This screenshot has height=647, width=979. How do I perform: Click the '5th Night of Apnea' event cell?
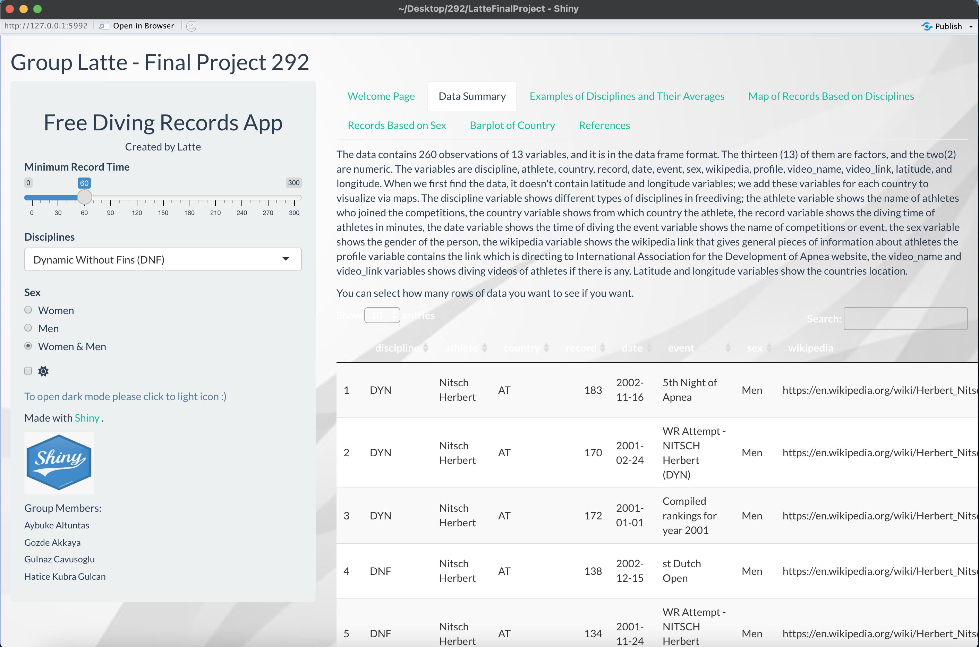tap(689, 390)
